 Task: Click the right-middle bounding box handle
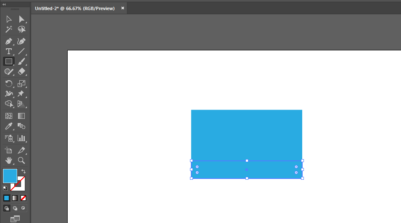(303, 170)
